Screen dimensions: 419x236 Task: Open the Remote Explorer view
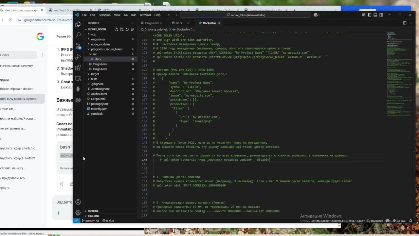pyautogui.click(x=78, y=78)
